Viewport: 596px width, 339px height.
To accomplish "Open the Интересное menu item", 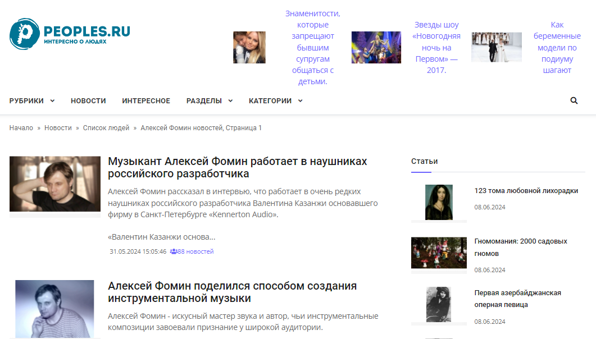I will coord(146,101).
